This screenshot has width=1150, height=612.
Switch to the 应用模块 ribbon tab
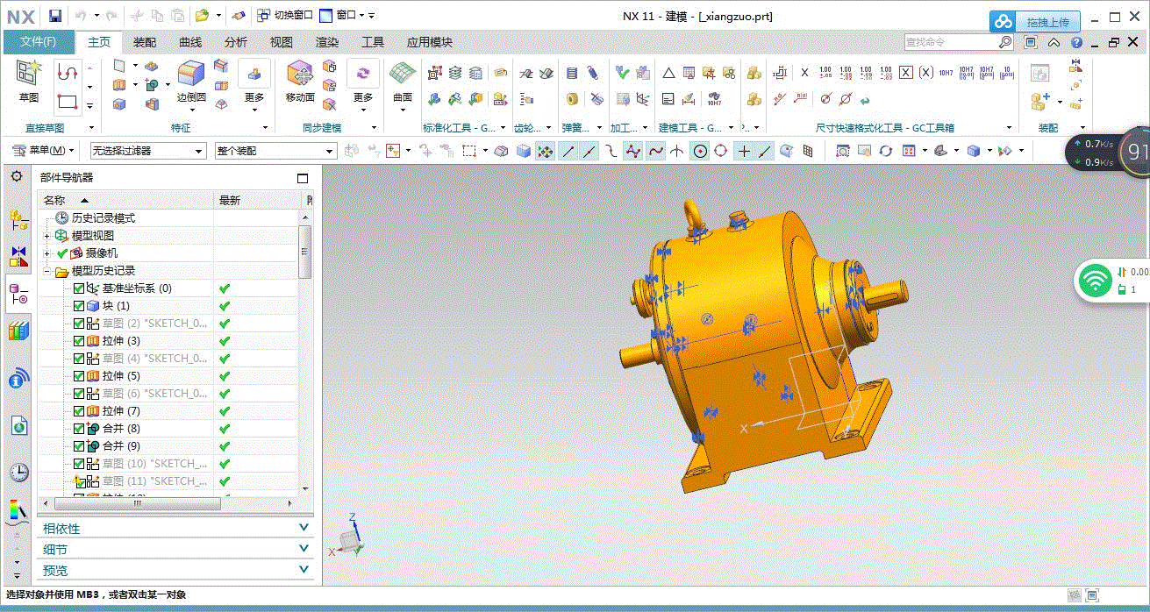[x=430, y=42]
